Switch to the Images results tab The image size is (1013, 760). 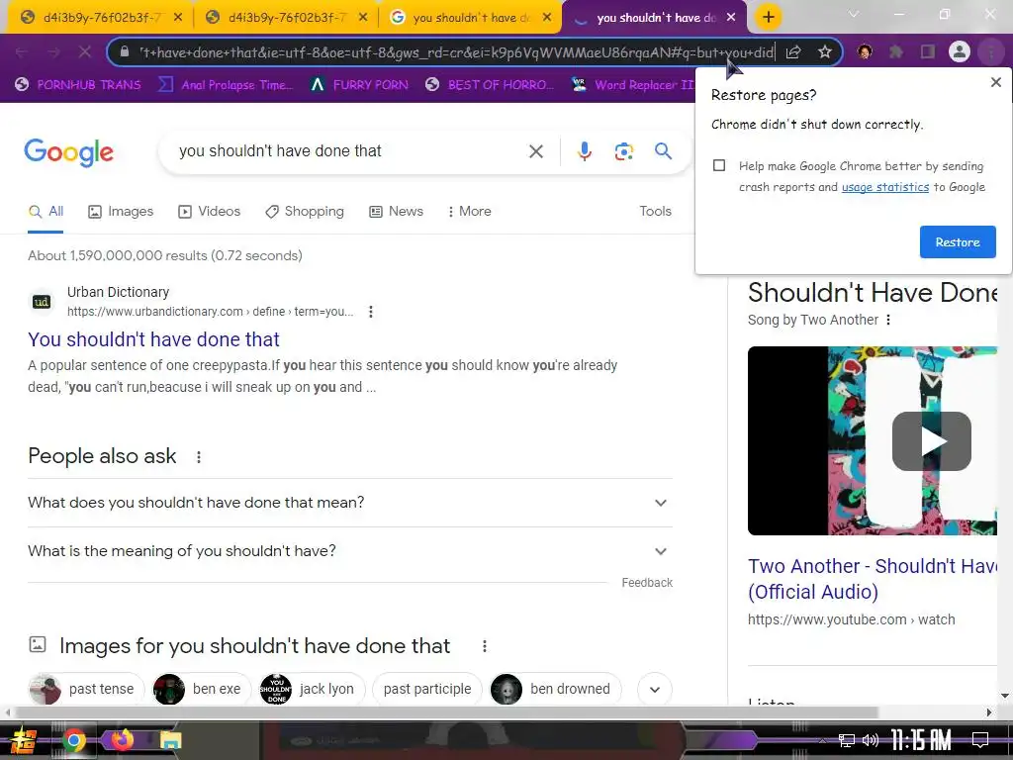coord(121,212)
